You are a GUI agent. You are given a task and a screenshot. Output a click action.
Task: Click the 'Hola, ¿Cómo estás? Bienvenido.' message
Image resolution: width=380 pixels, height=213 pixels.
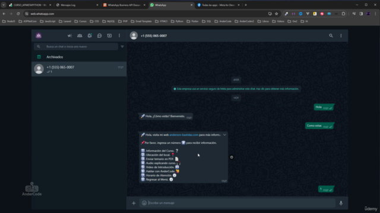coord(166,117)
